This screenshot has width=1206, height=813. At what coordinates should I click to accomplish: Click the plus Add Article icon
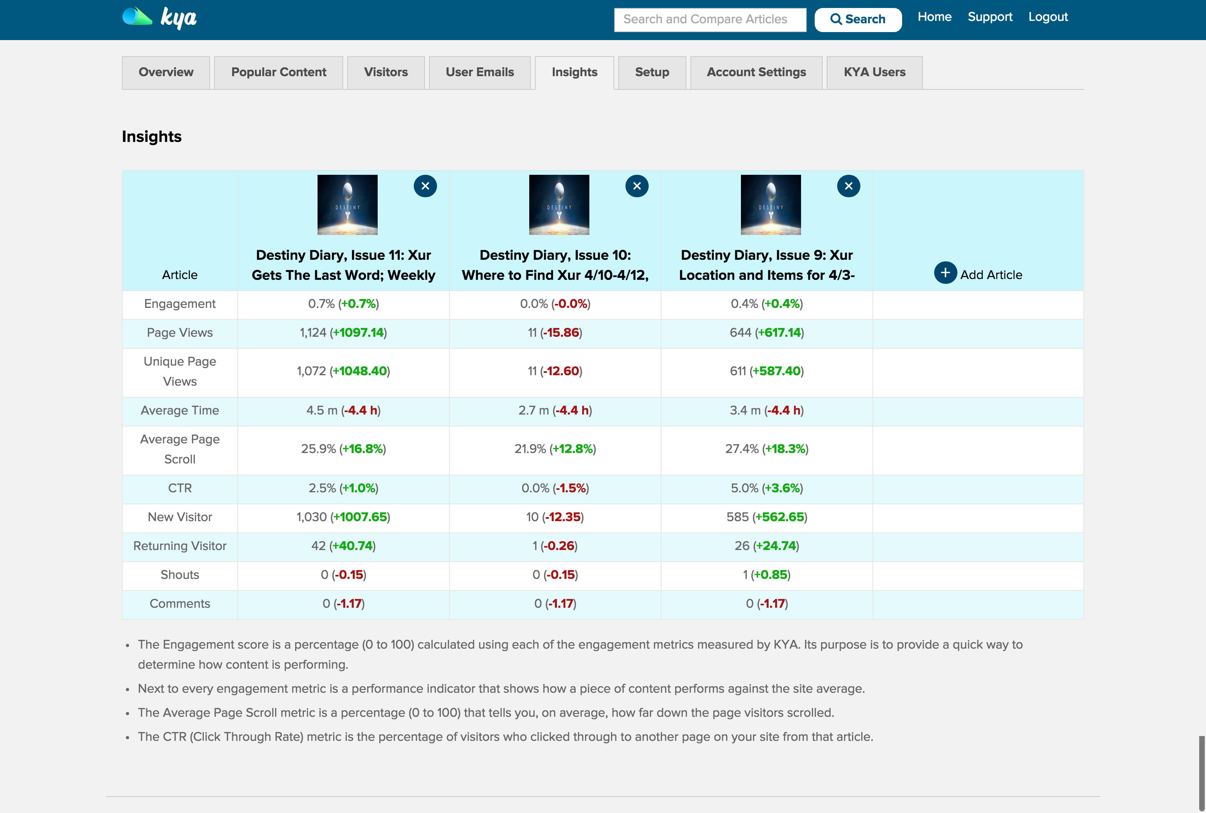tap(945, 273)
